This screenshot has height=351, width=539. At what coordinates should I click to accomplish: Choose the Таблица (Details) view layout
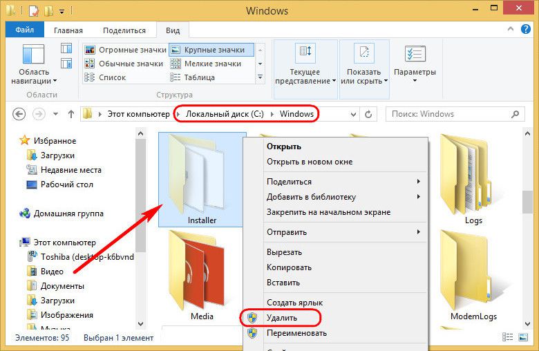[199, 77]
